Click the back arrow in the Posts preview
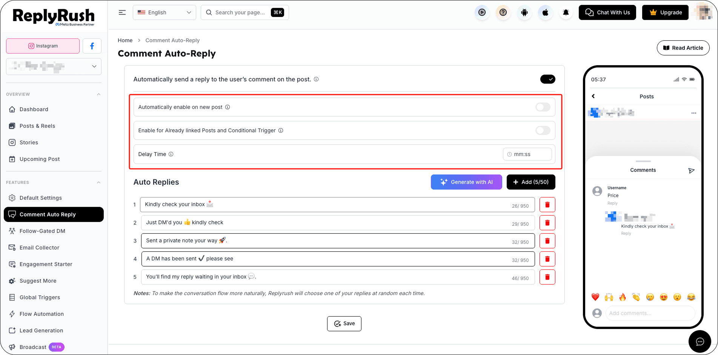Screen dimensions: 718x355 (x=593, y=96)
